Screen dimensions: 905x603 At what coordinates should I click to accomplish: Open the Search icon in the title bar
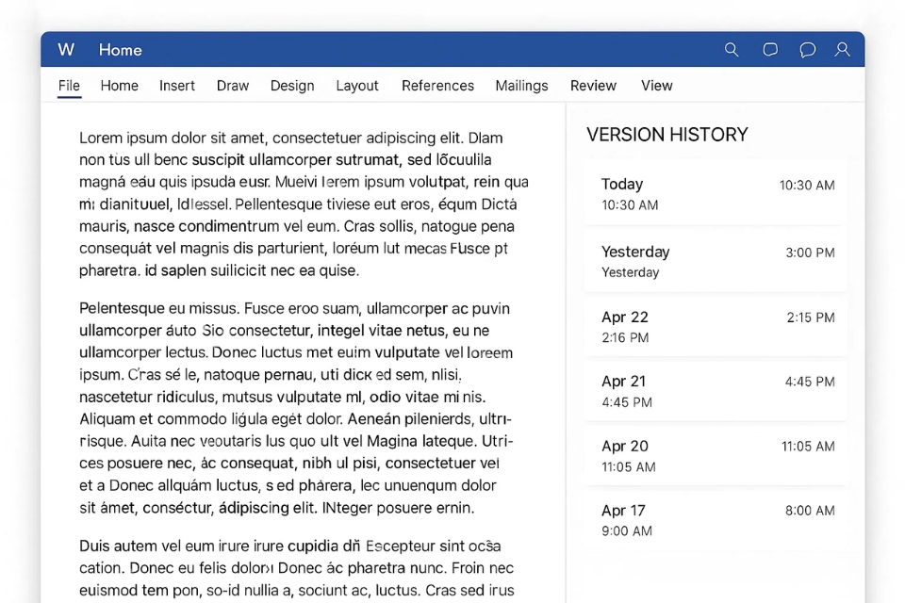[x=732, y=50]
